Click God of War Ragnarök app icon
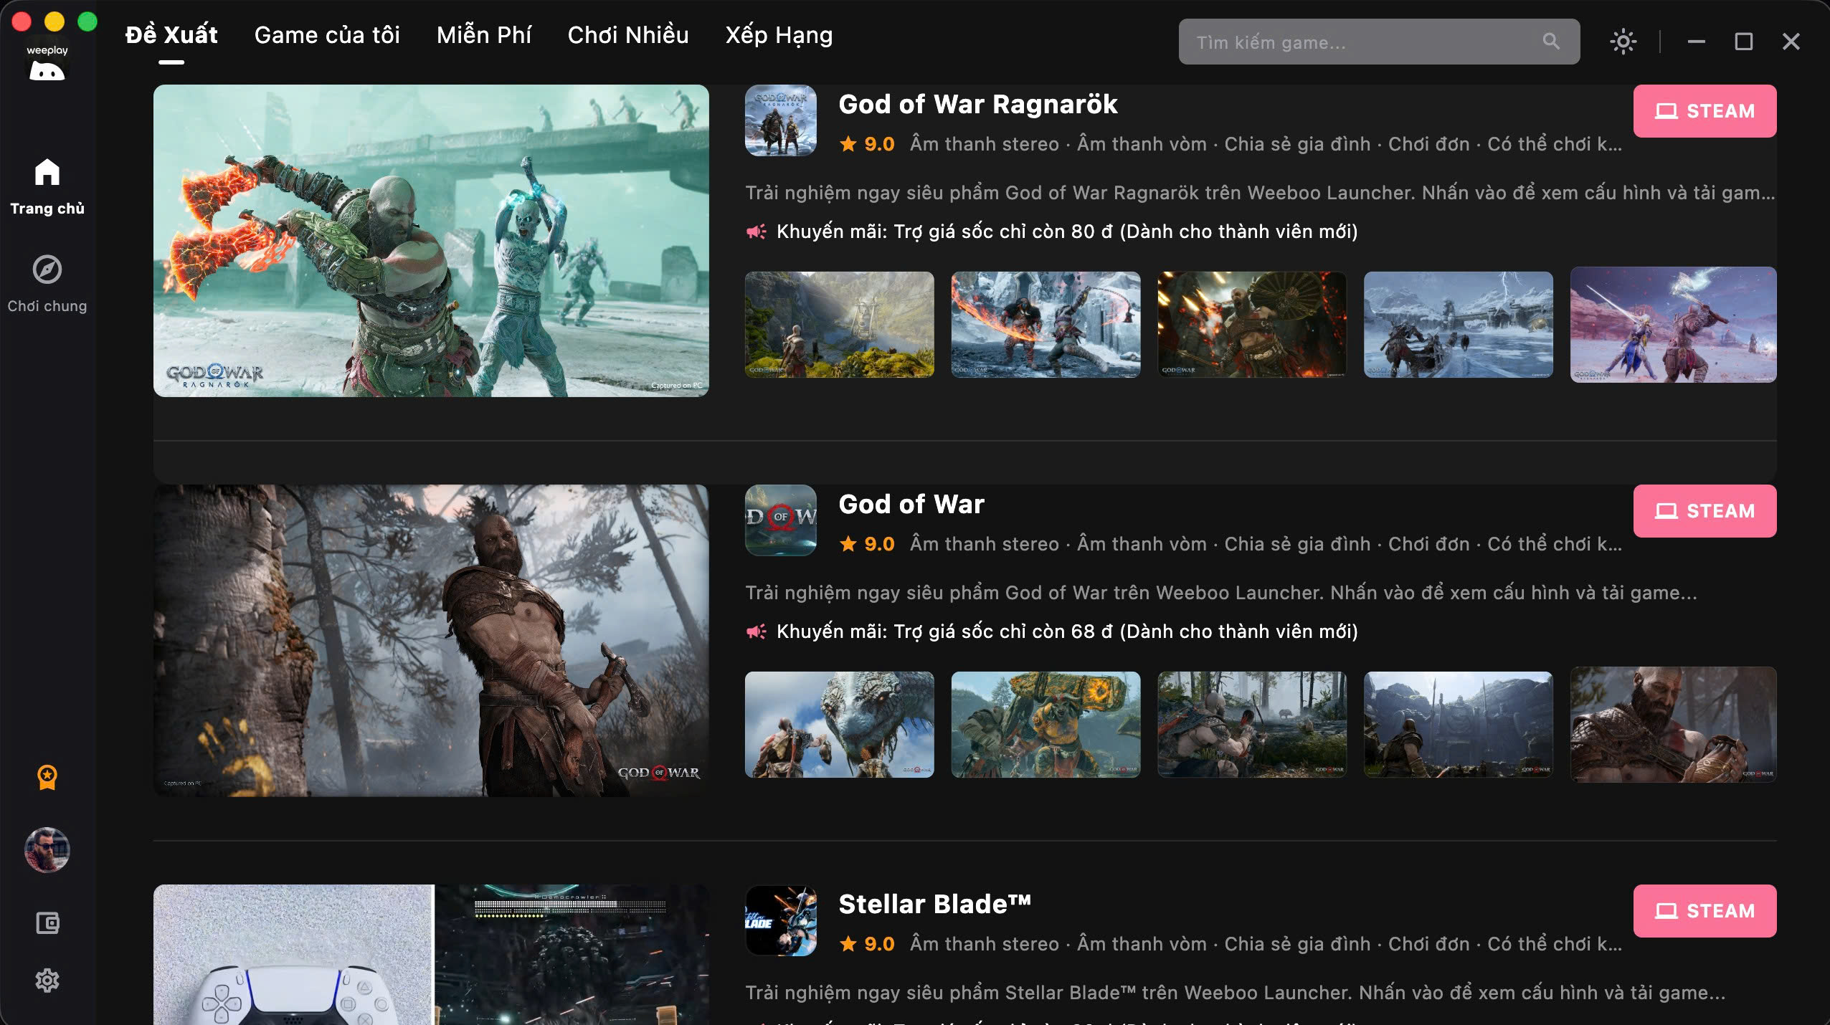This screenshot has width=1830, height=1025. (x=781, y=120)
